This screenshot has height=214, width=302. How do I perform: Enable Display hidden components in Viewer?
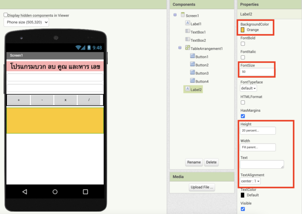coord(6,15)
